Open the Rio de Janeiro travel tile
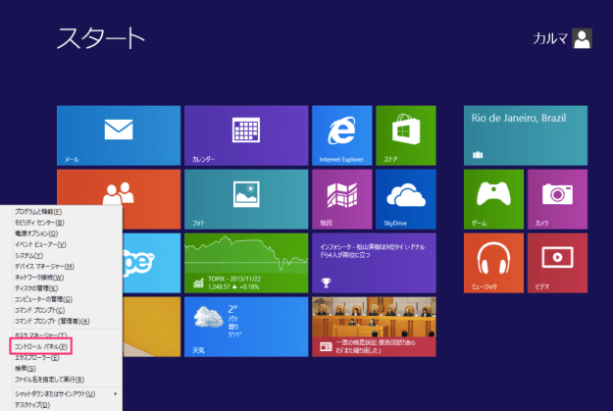This screenshot has height=411, width=613. tap(526, 135)
